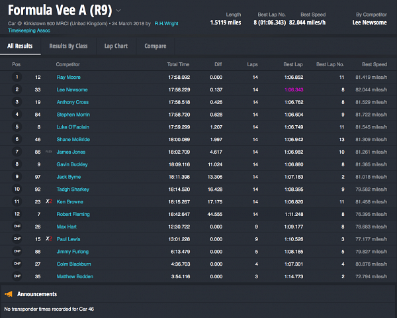Click competitor name Anthony Cross
This screenshot has width=397, height=318.
[x=73, y=102]
